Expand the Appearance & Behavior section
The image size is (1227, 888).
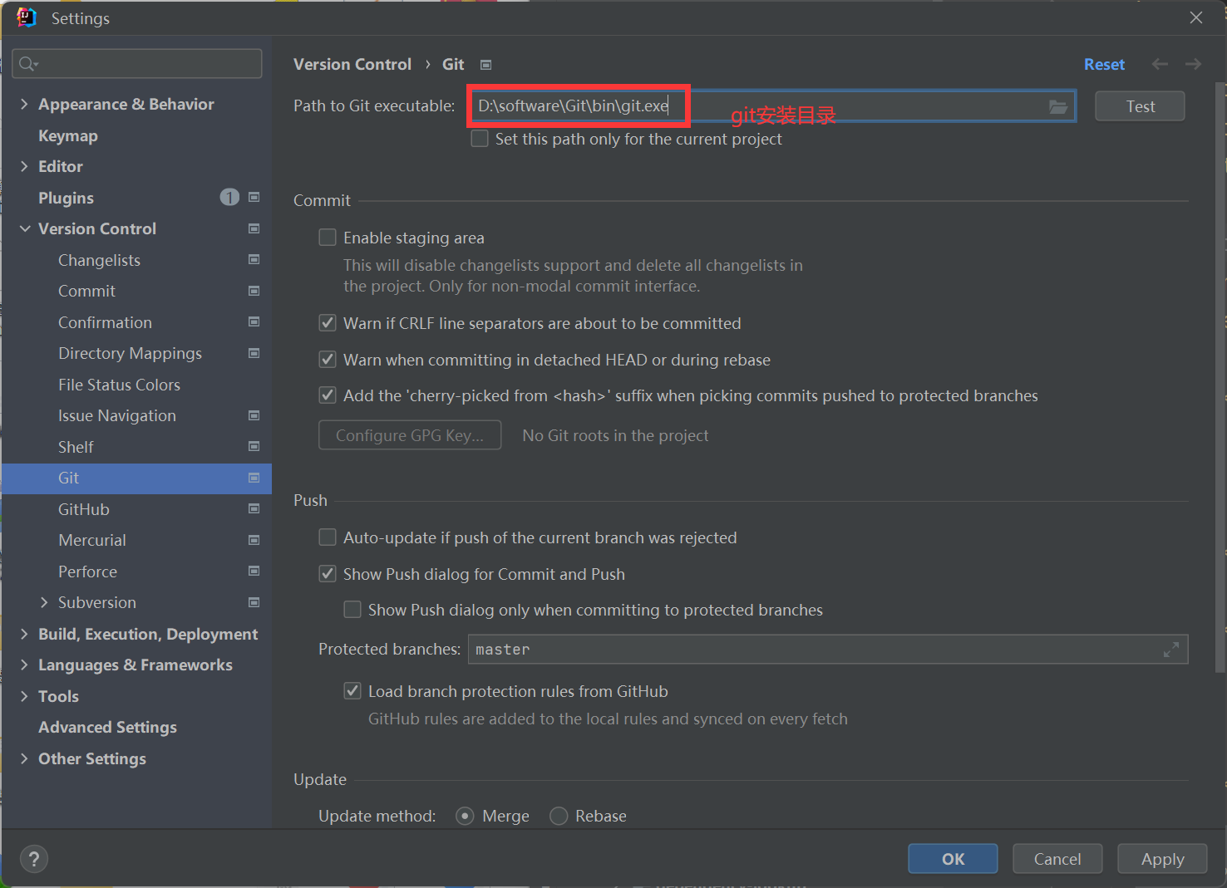(x=24, y=104)
